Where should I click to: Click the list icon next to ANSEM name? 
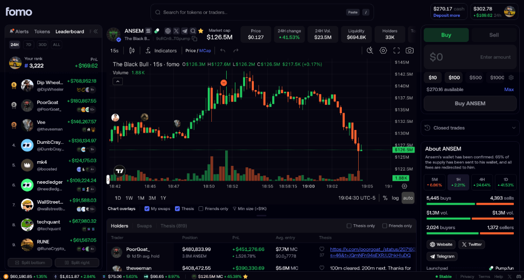(x=148, y=31)
